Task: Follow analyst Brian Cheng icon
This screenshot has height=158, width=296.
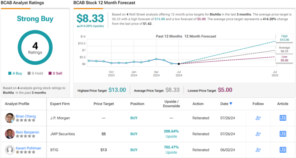Action: click(x=258, y=118)
